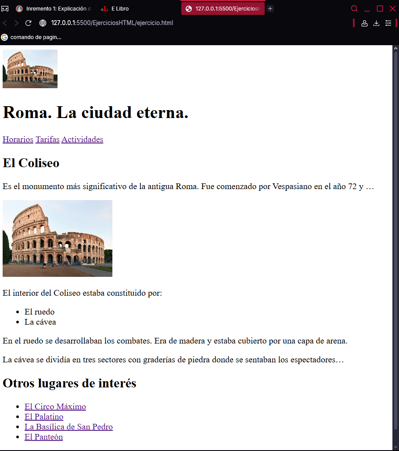
Task: Go to the El Panteón link
Action: tap(43, 437)
